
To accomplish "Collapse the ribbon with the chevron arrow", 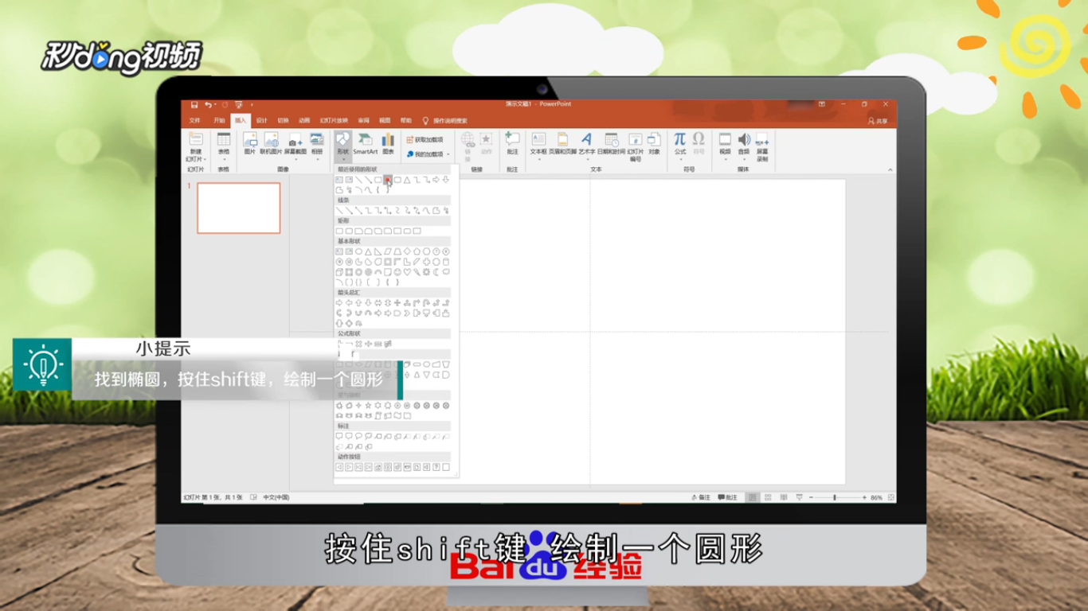I will 889,169.
